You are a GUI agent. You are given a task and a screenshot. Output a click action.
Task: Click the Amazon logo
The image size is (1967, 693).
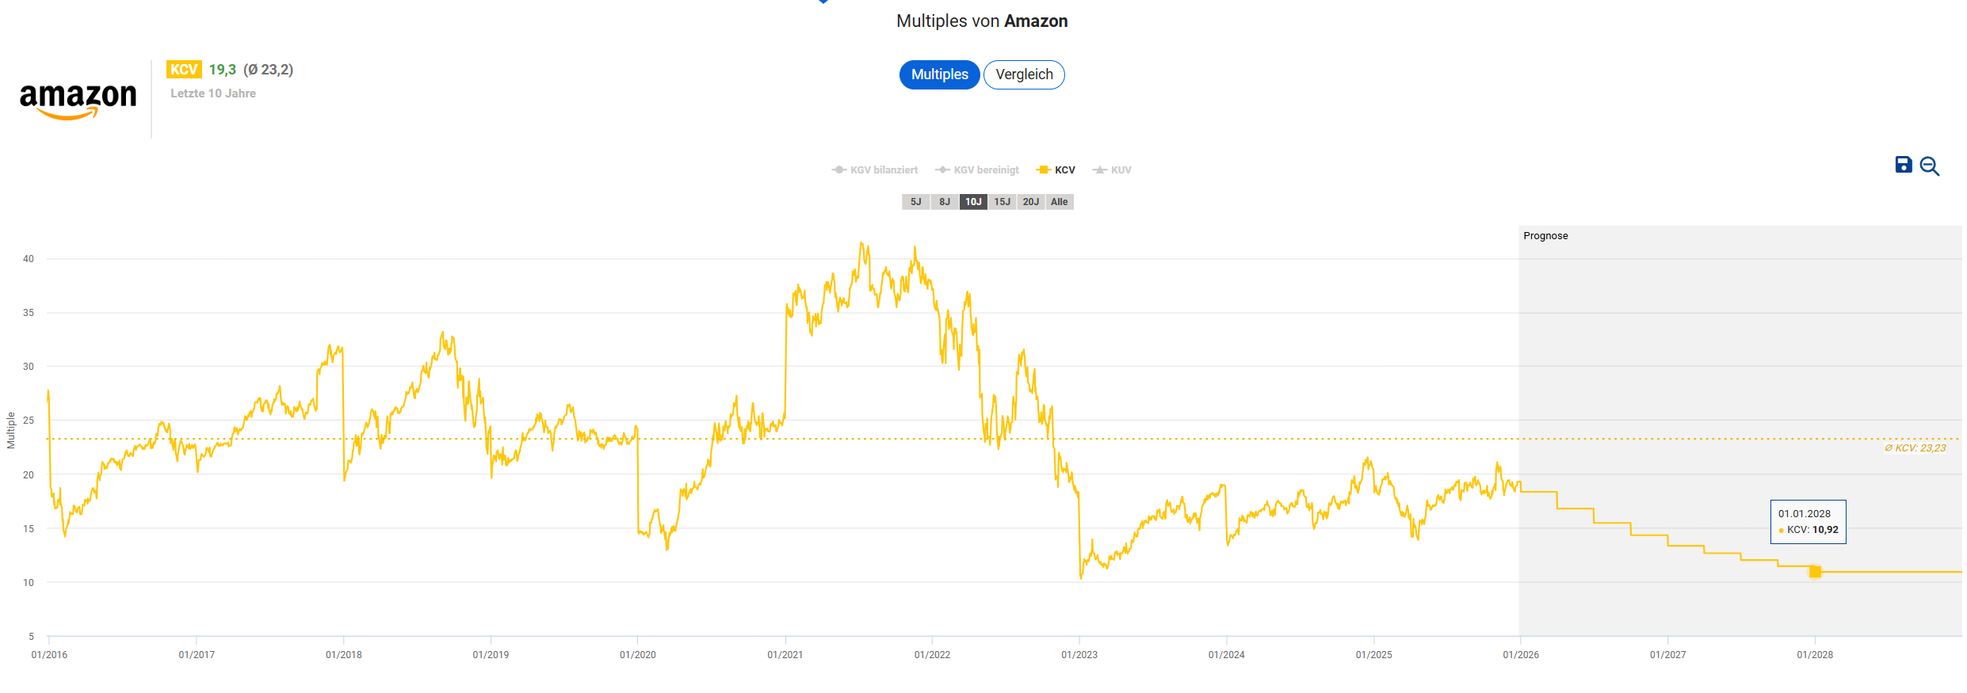click(x=78, y=101)
